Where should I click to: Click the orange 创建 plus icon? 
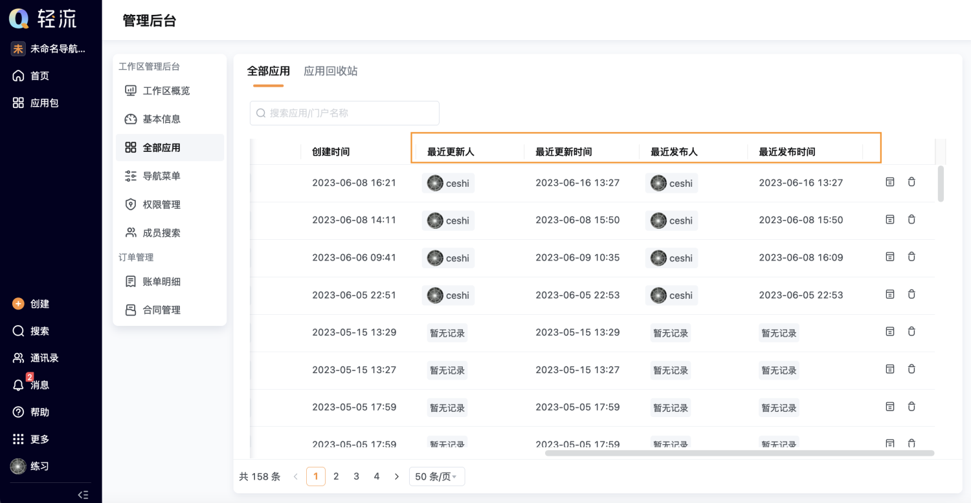(x=18, y=304)
